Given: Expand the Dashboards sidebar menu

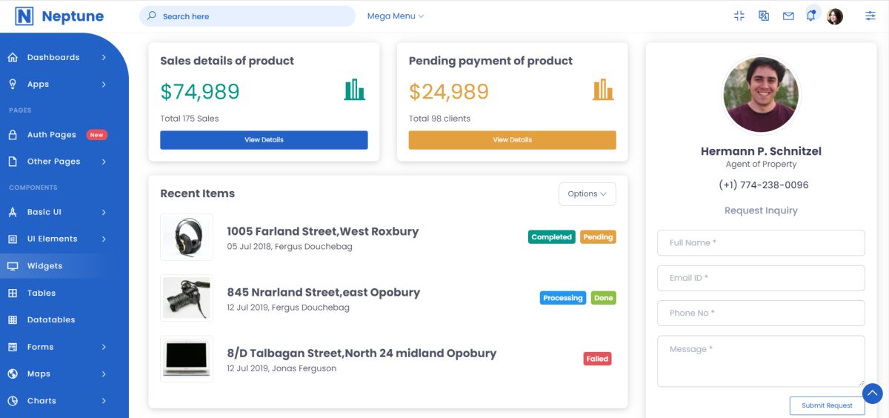Looking at the screenshot, I should [x=57, y=57].
